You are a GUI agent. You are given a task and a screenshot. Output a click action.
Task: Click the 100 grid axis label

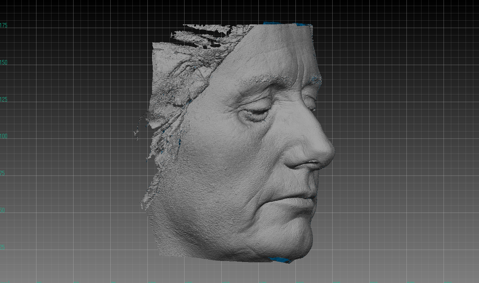[4, 136]
